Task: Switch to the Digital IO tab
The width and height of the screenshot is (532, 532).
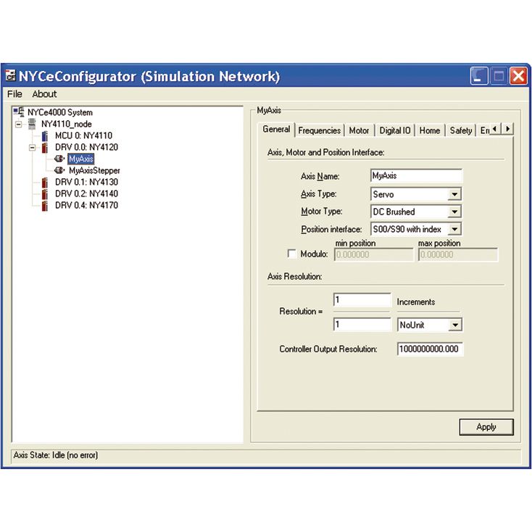Action: (395, 130)
